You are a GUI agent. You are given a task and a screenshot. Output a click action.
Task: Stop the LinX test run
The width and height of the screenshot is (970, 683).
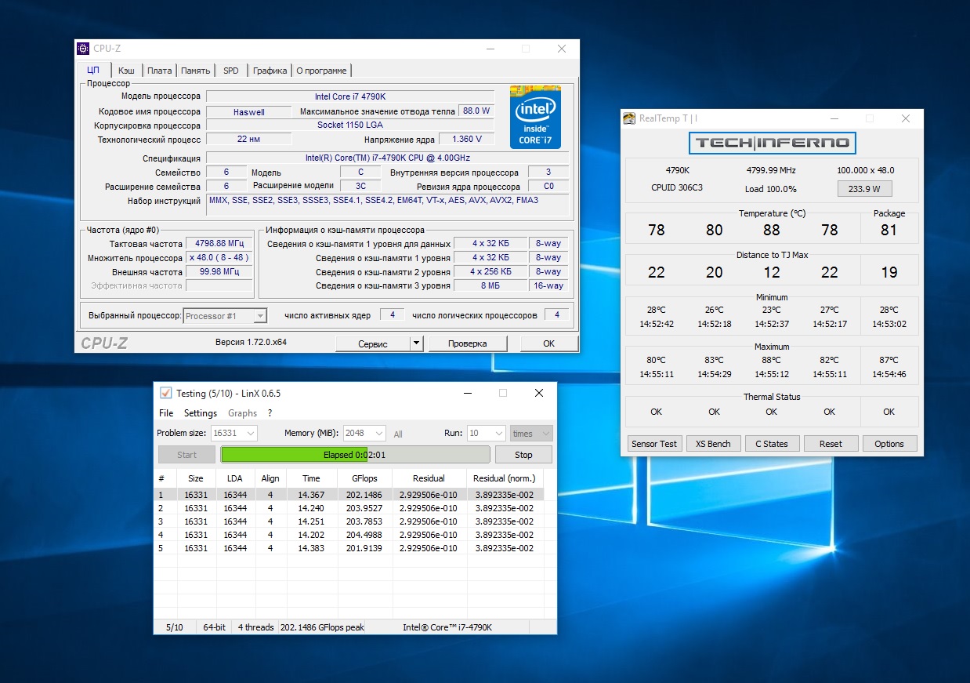523,455
